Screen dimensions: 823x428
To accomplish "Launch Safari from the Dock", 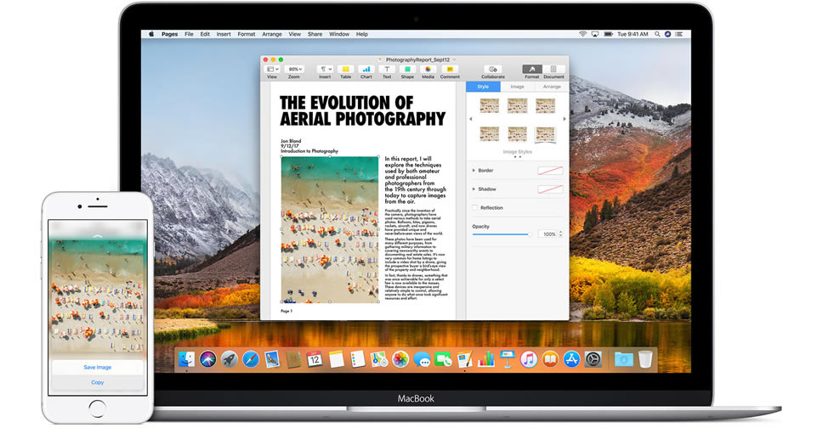I will (x=250, y=359).
